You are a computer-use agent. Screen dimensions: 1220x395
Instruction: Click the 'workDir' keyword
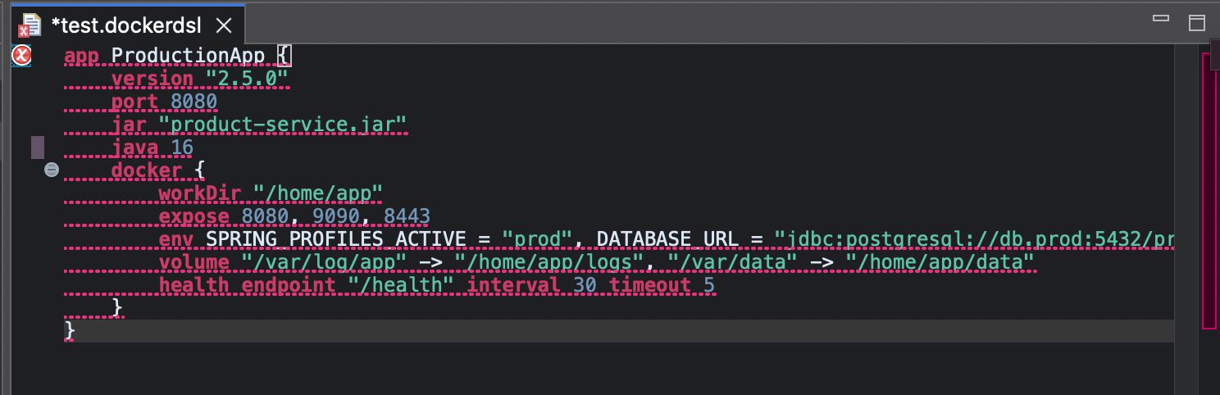[200, 193]
